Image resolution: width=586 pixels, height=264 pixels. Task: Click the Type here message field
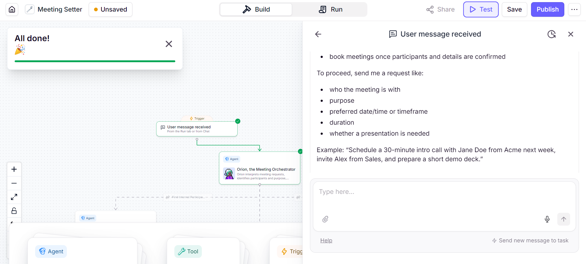click(444, 197)
